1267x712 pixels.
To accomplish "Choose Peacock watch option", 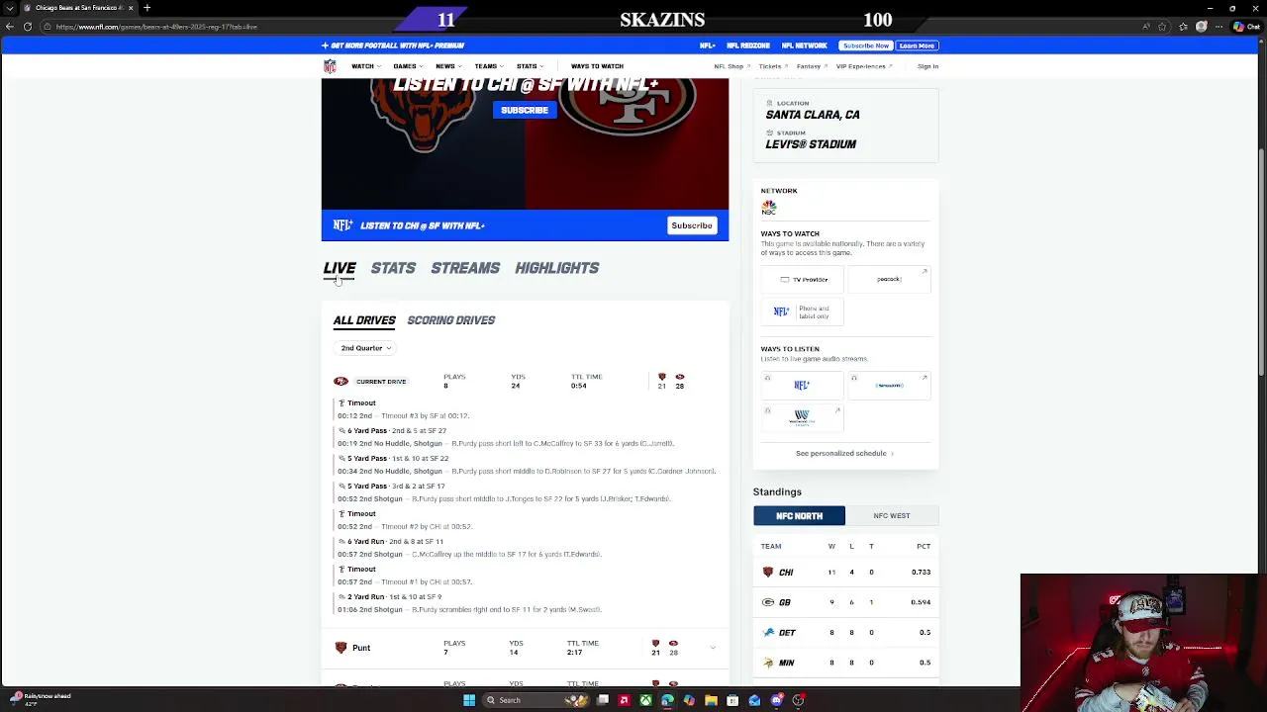I will point(889,280).
